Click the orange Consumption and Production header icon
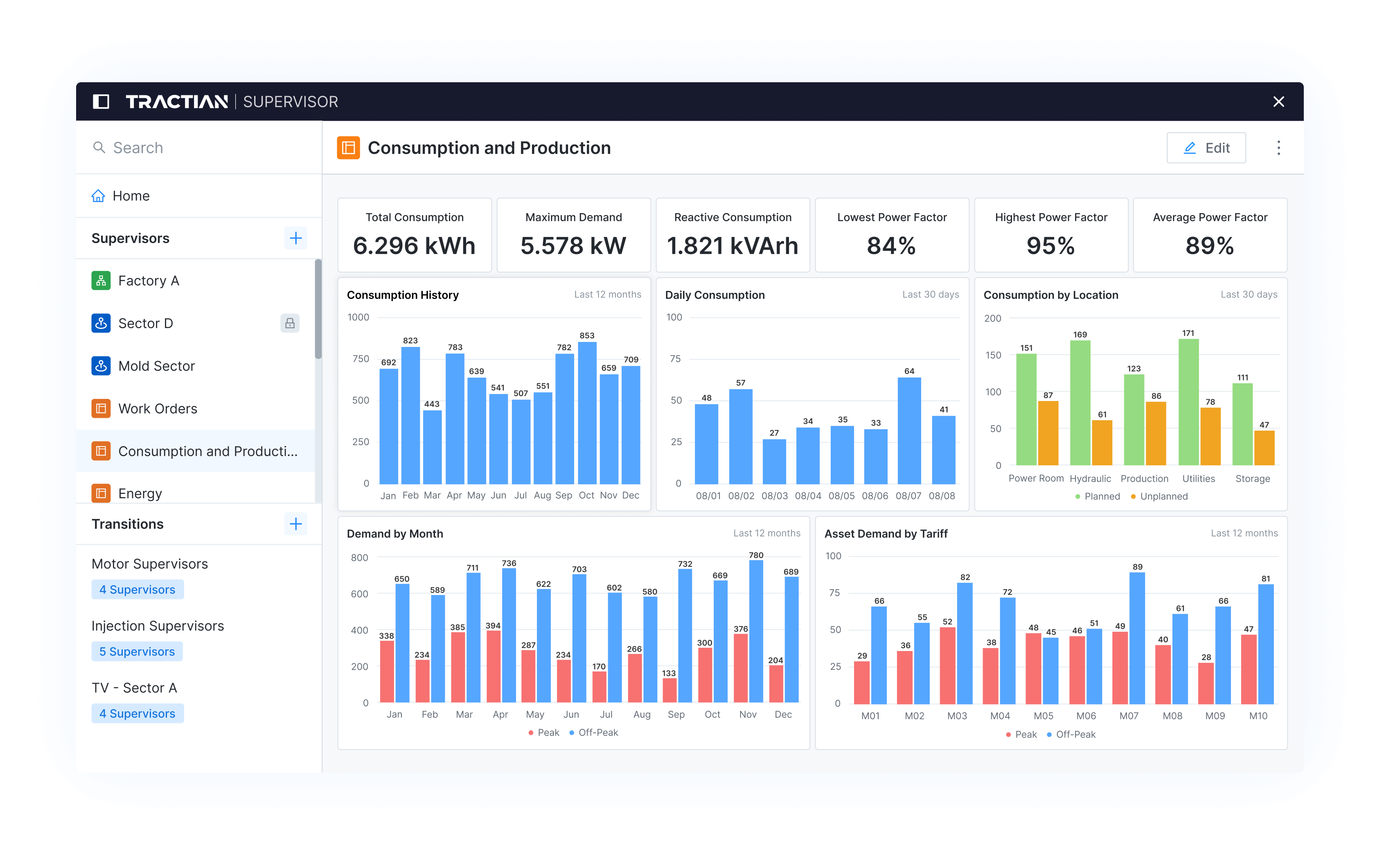The image size is (1384, 847). pos(348,148)
